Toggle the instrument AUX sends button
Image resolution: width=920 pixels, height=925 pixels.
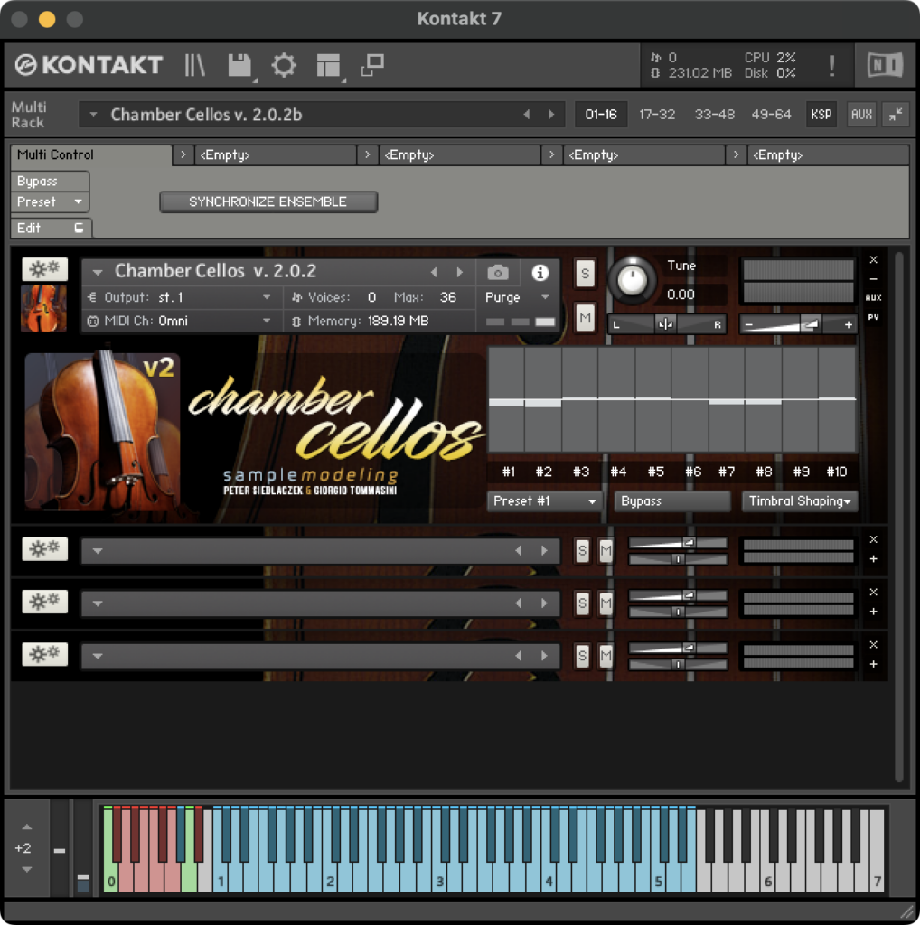click(873, 297)
